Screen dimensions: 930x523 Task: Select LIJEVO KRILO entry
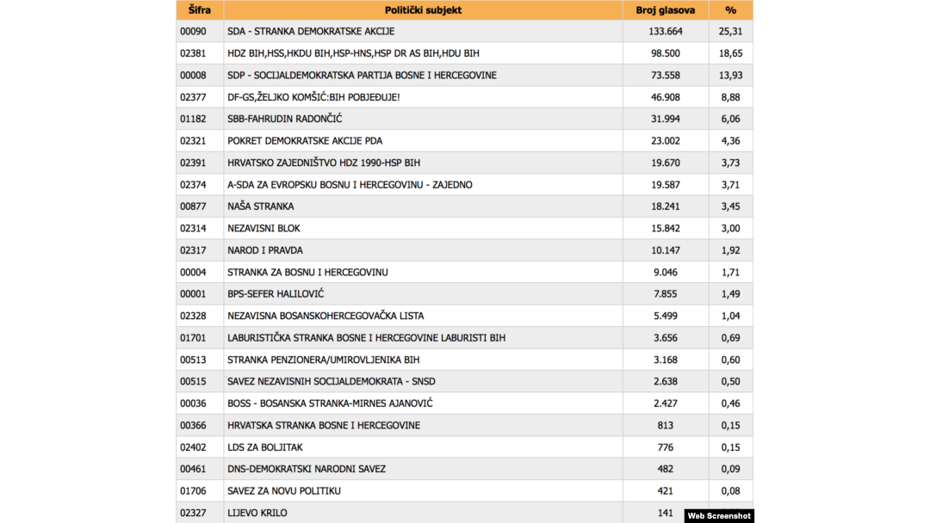point(257,513)
